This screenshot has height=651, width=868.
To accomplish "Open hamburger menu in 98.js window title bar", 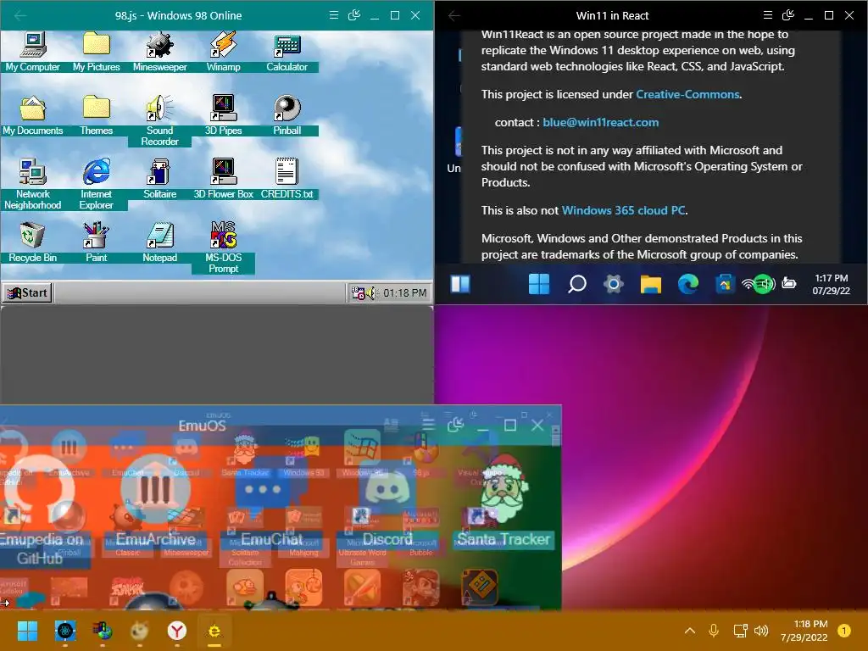I will coord(334,15).
